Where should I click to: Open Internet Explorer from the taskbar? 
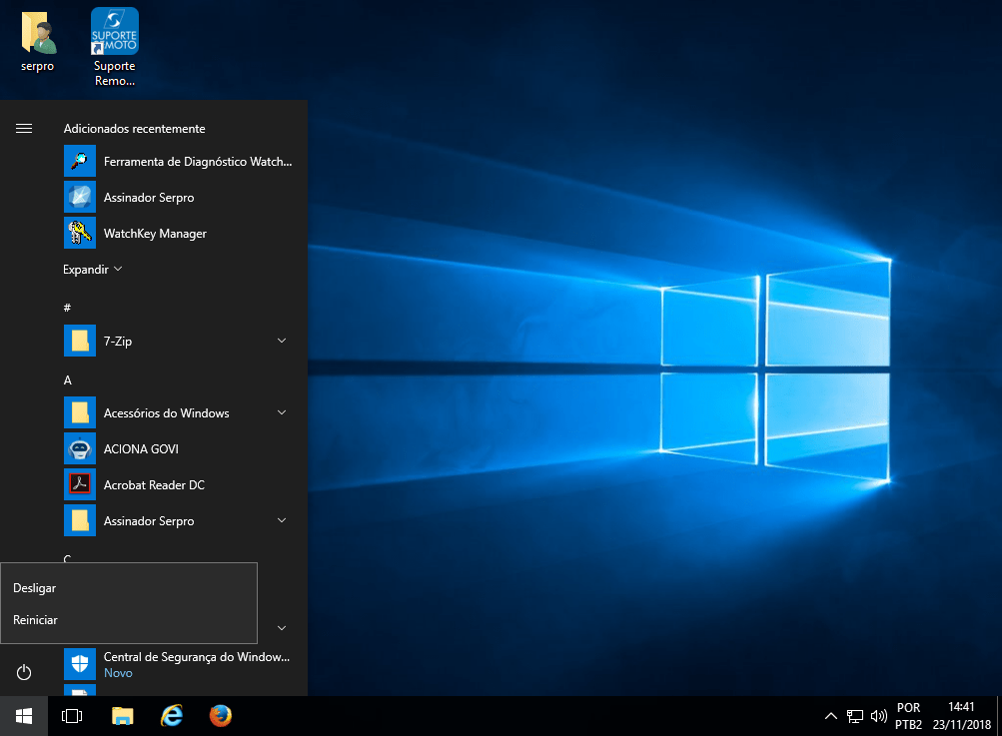click(x=172, y=716)
